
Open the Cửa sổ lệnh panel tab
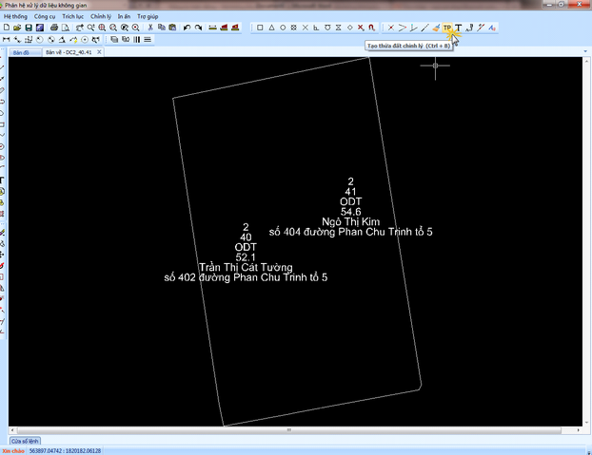(27, 441)
